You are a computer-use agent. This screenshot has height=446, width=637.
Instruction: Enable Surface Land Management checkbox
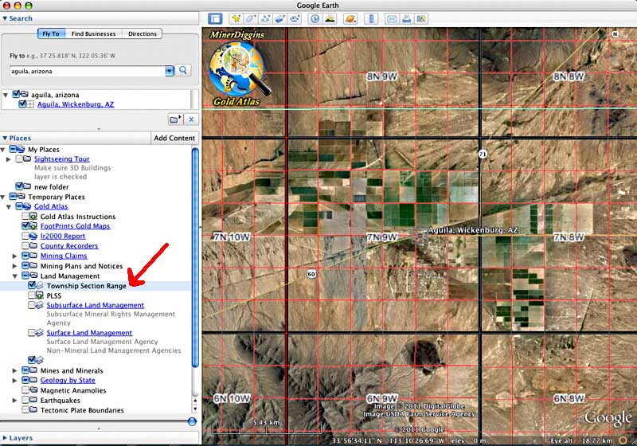point(32,332)
